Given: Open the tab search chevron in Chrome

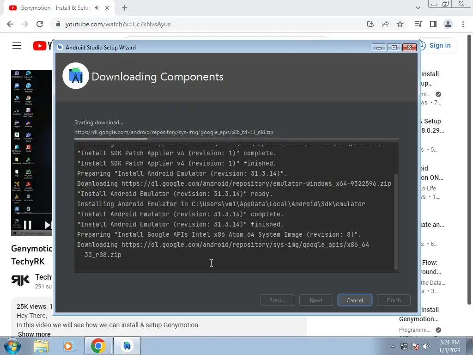Looking at the screenshot, I should [x=418, y=8].
